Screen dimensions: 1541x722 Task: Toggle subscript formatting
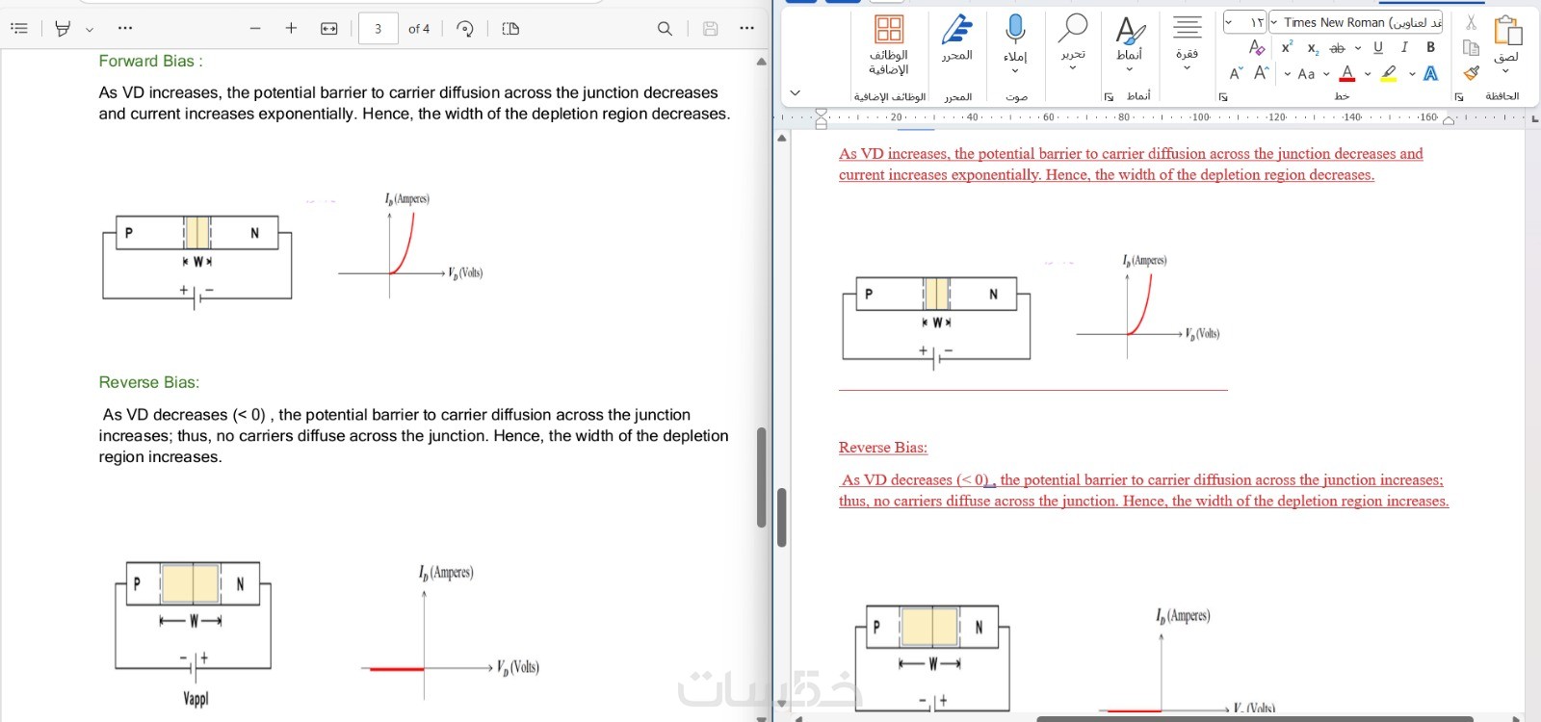1313,48
